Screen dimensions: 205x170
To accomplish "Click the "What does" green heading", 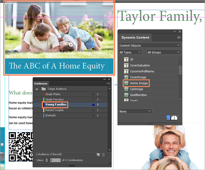I will click(20, 93).
